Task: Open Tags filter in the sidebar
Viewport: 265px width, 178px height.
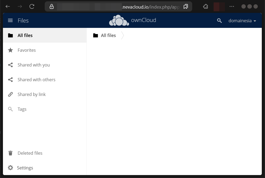Action: 45,109
